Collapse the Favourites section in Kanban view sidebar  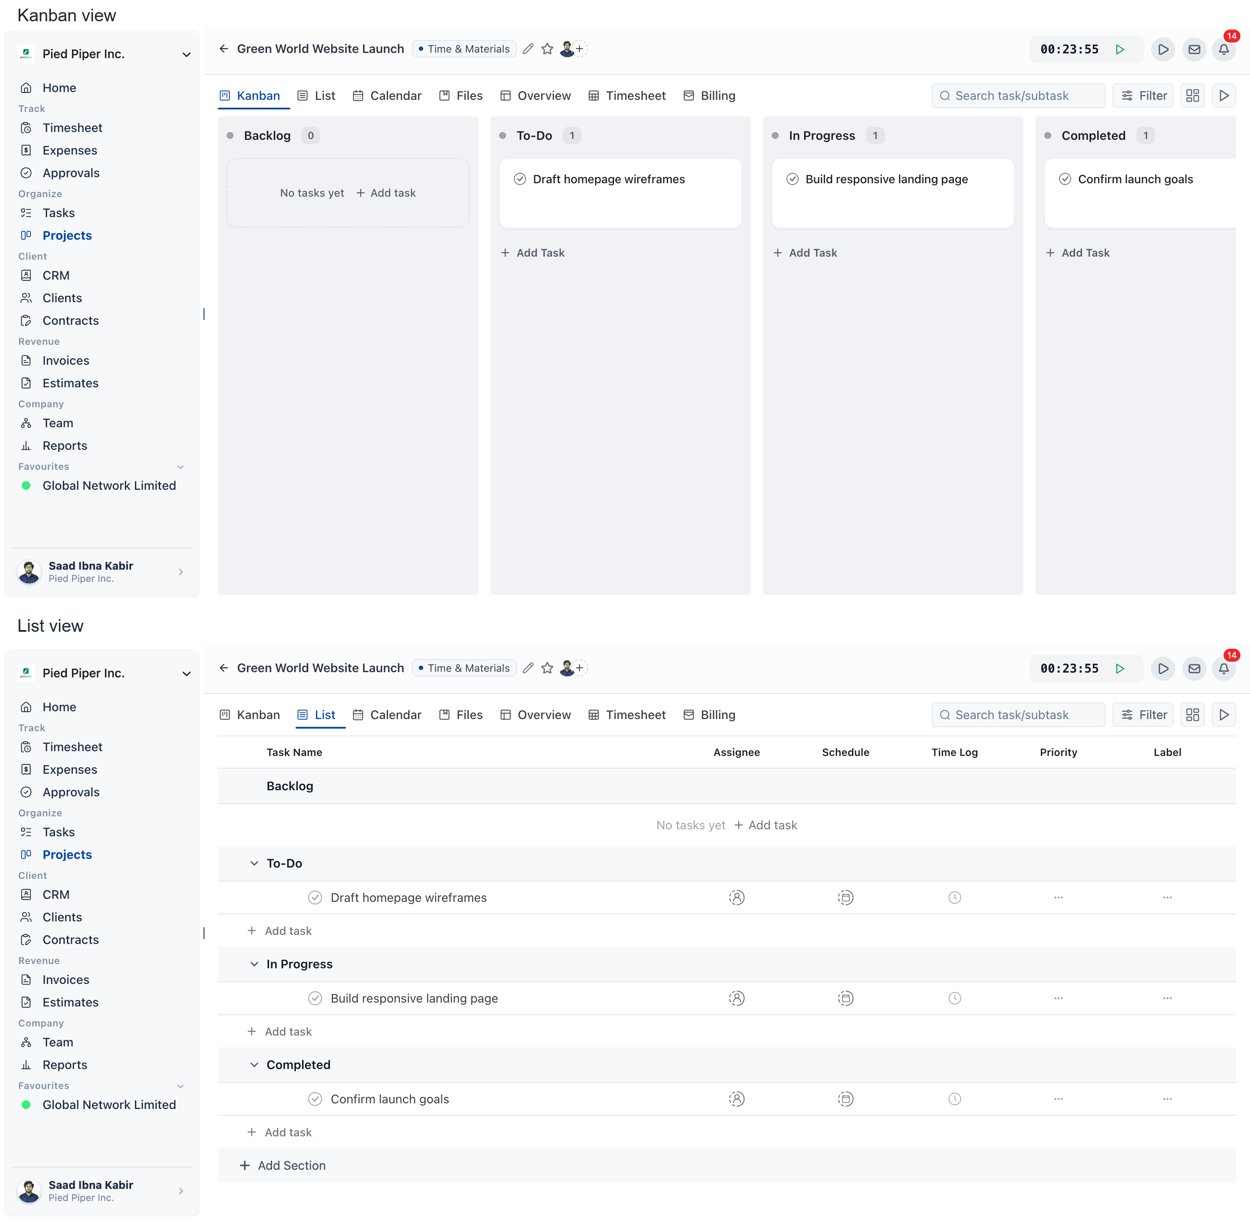(x=180, y=467)
